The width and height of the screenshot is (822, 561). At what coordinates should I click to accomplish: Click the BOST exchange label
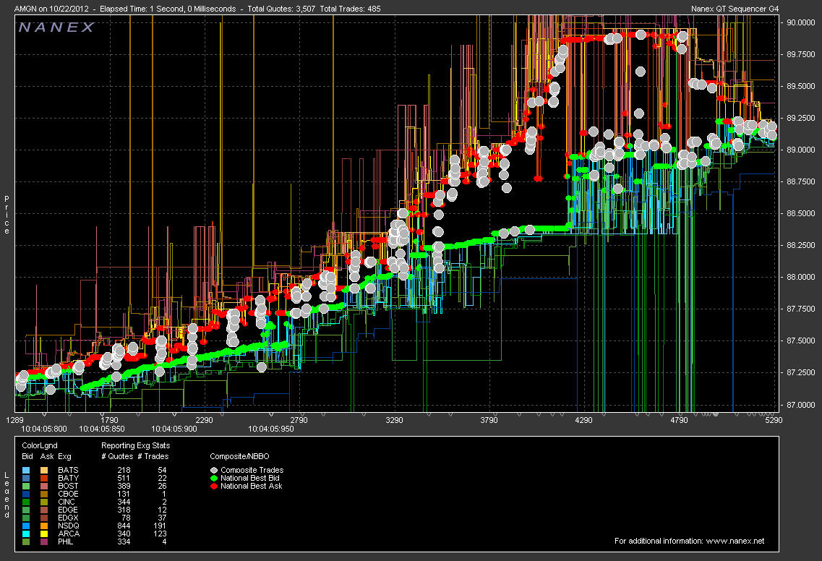point(68,486)
